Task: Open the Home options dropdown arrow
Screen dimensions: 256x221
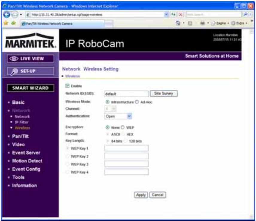Action: tap(184, 23)
